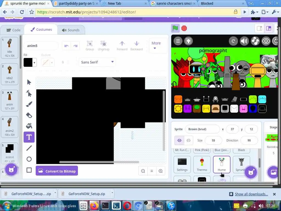Open Show all downloads link

pos(251,194)
